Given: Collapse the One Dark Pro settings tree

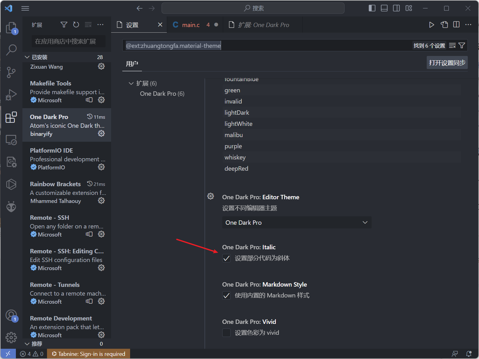Looking at the screenshot, I should pyautogui.click(x=131, y=83).
